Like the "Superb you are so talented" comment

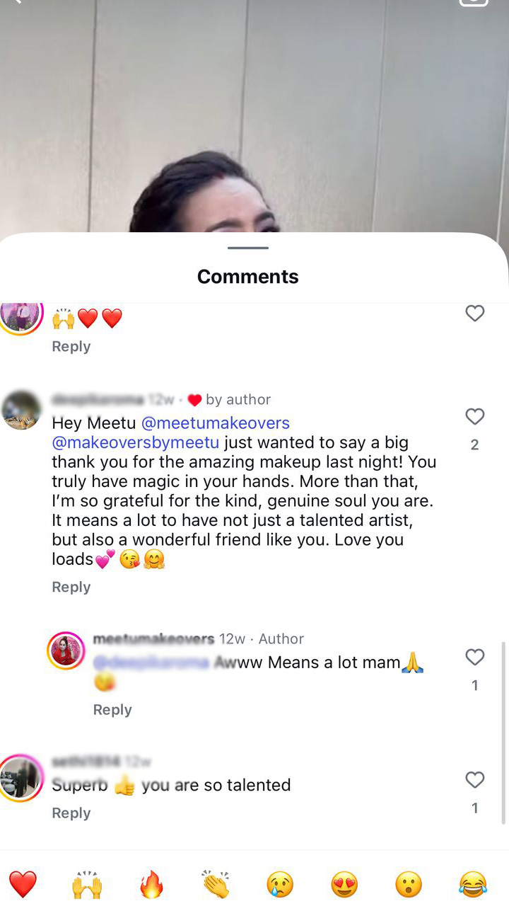point(475,780)
